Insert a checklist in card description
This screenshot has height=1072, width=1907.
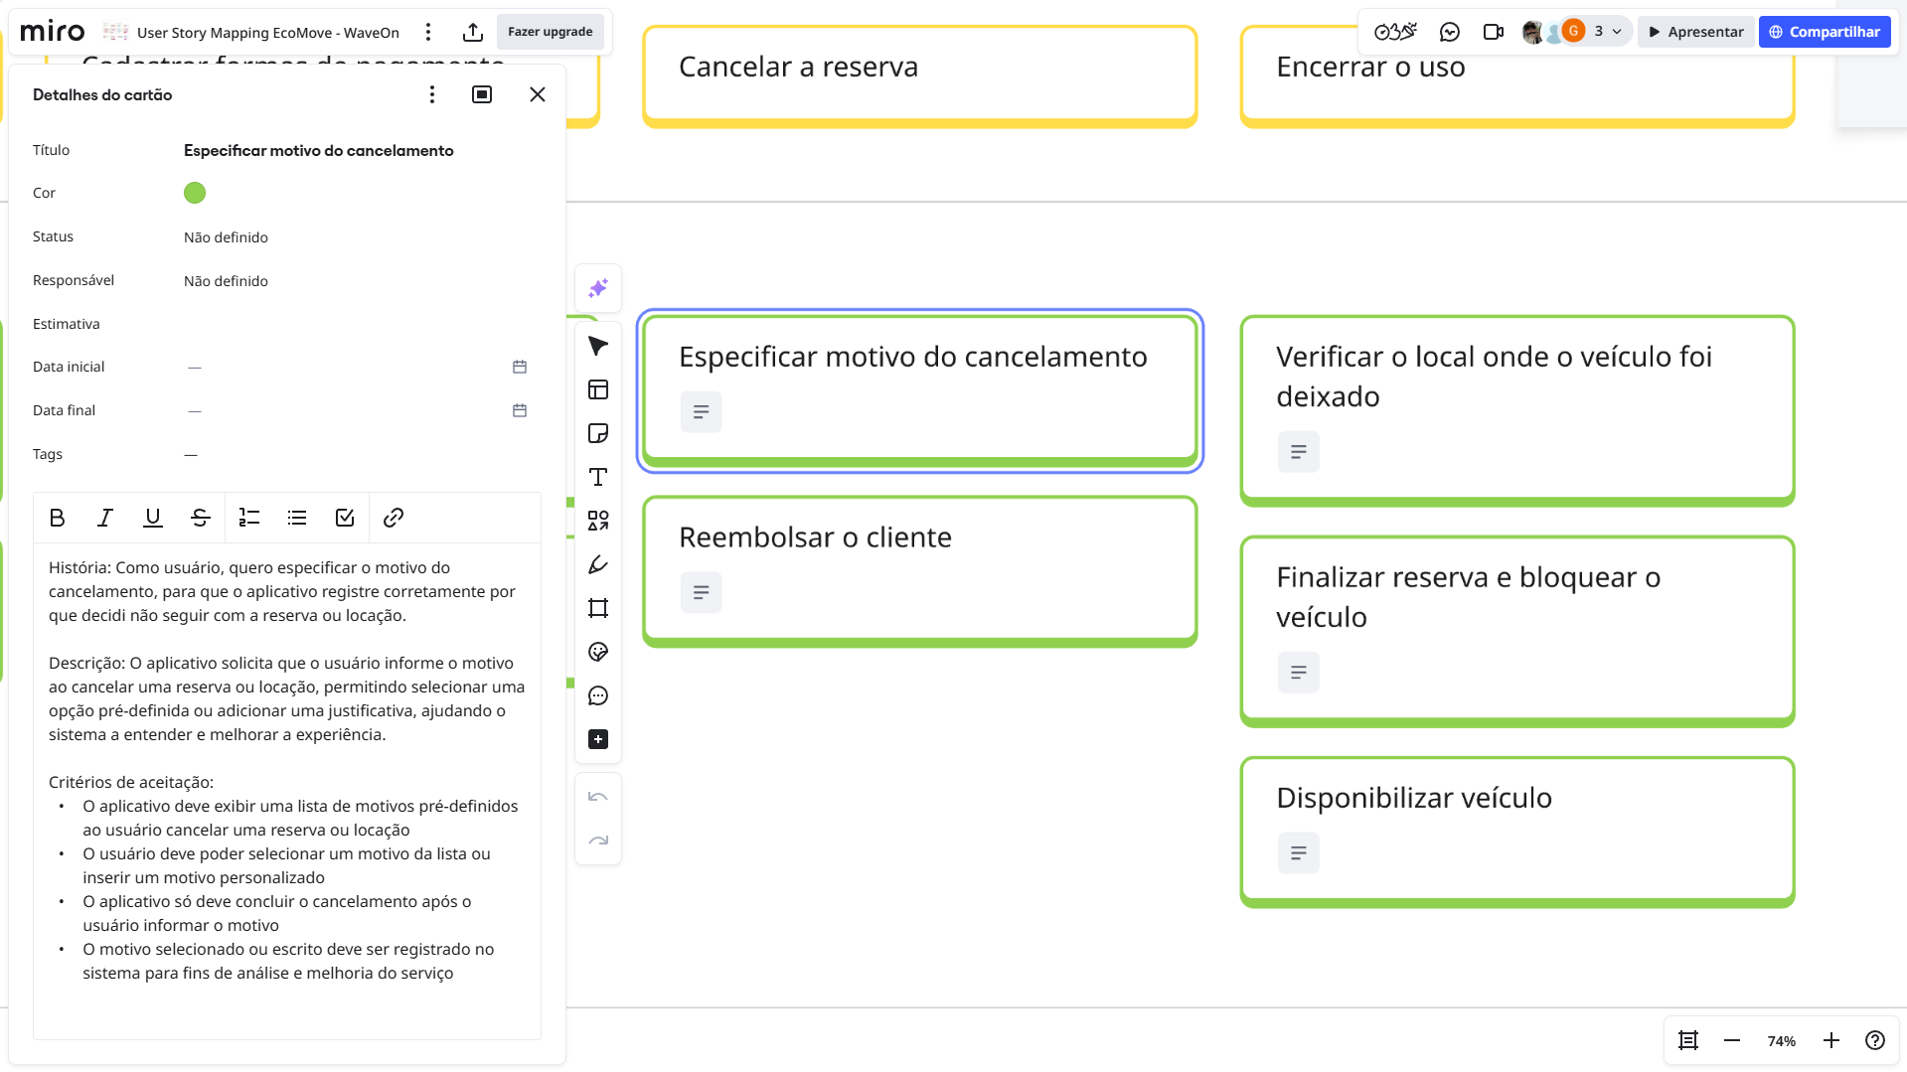[x=345, y=518]
